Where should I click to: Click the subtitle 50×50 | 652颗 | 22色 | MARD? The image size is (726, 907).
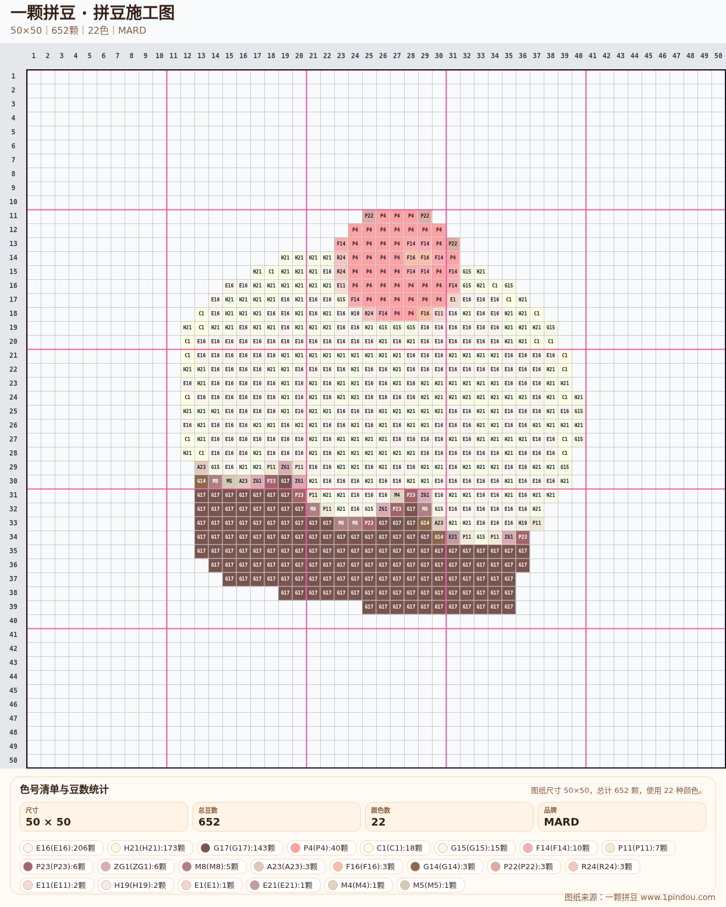coord(78,30)
